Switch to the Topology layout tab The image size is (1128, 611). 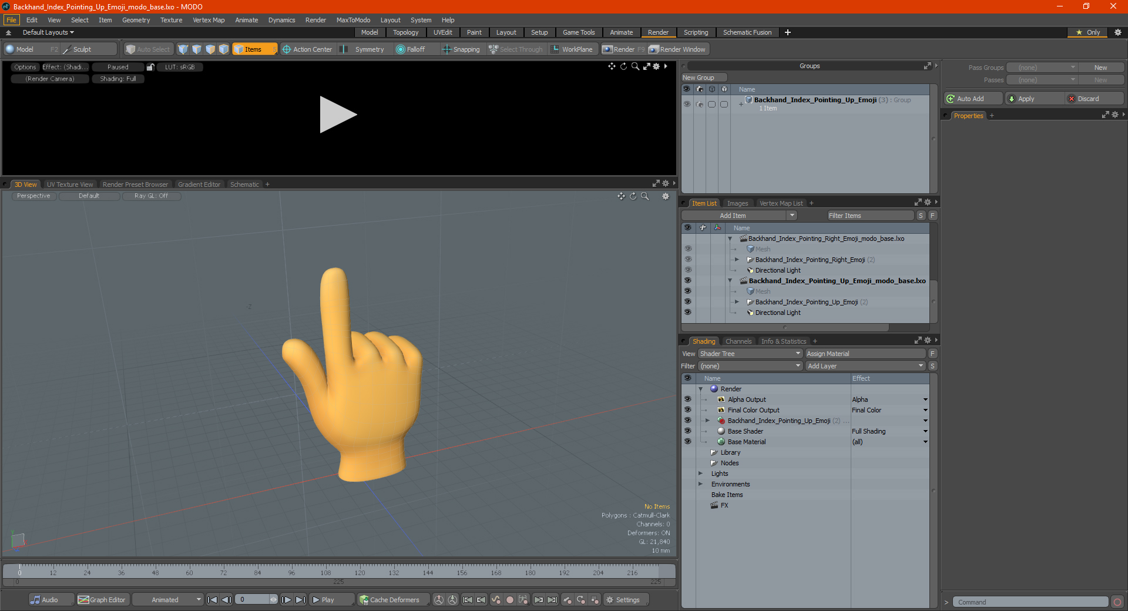pos(405,32)
